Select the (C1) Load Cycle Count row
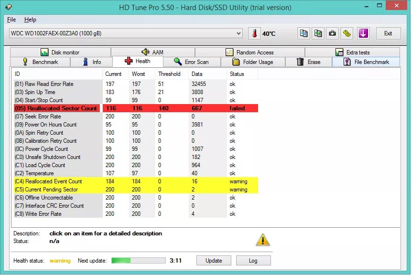Viewport: 411px width, 275px height. (x=136, y=165)
